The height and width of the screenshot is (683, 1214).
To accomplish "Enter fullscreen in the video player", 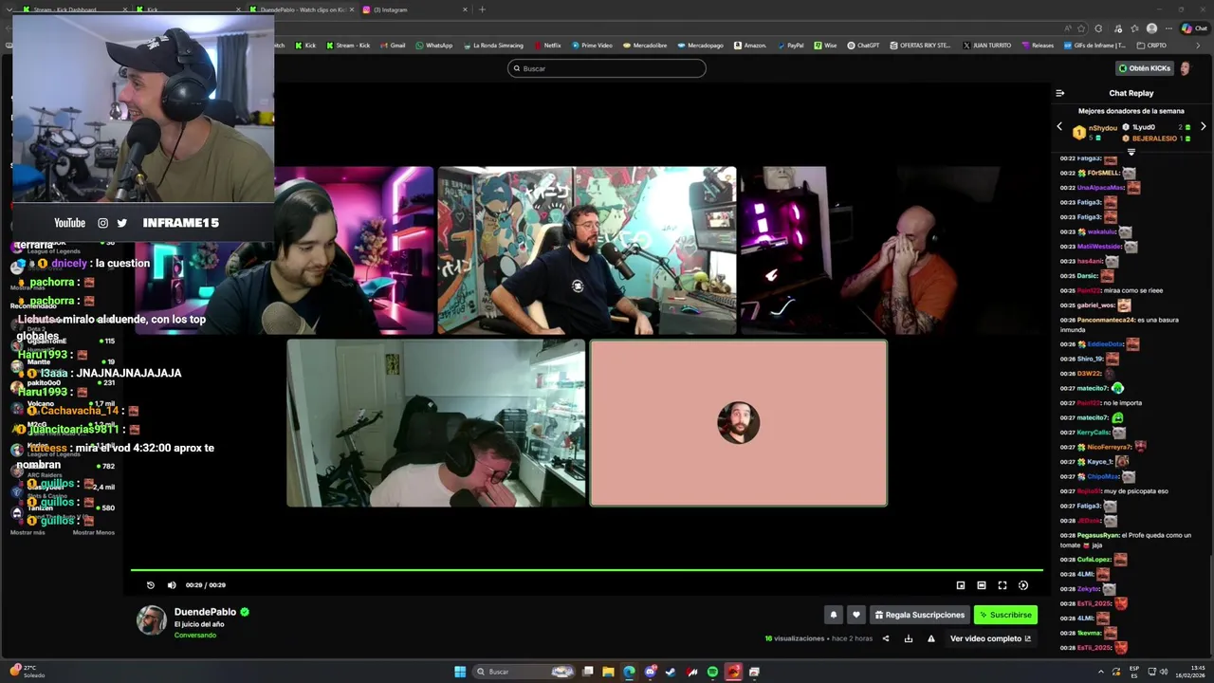I will pyautogui.click(x=1002, y=585).
